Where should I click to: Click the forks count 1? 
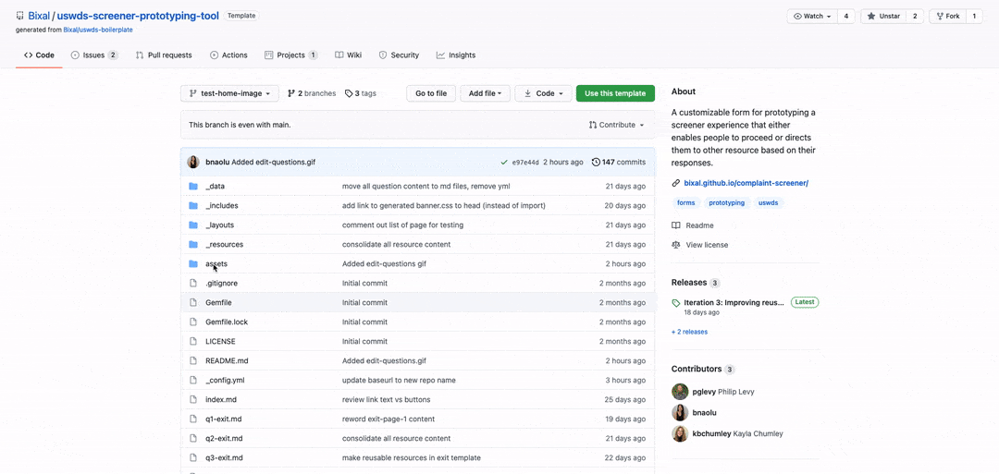click(974, 17)
